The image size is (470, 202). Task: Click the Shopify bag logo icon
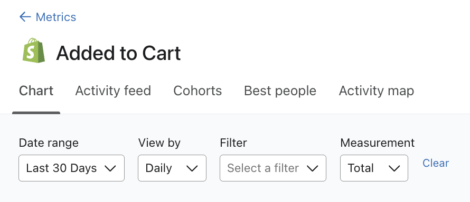point(34,50)
